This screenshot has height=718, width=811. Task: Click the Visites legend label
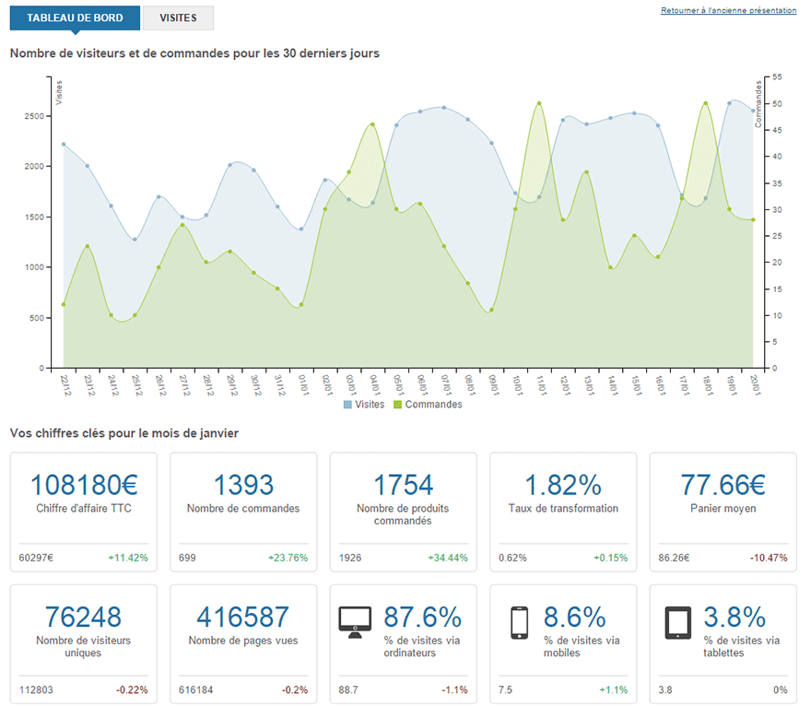(370, 405)
